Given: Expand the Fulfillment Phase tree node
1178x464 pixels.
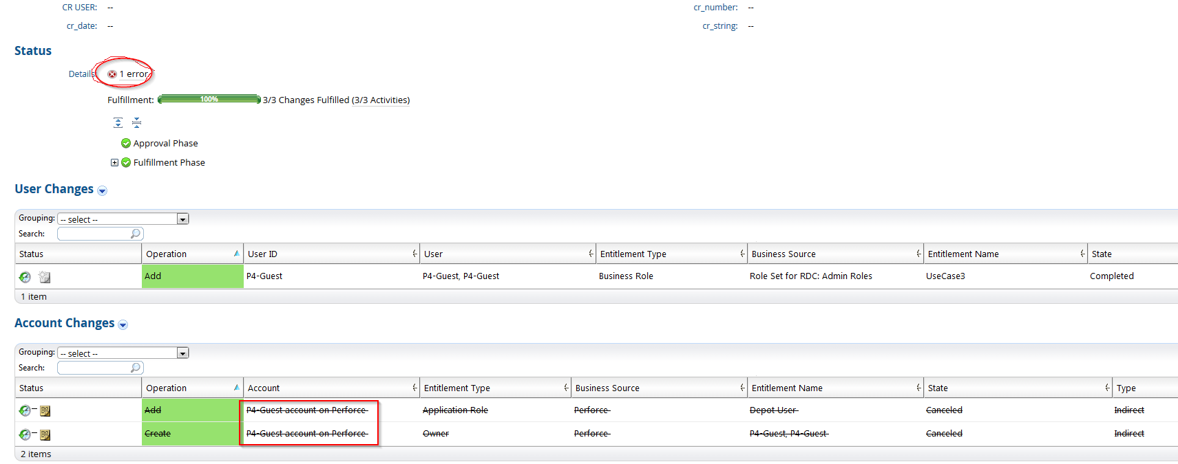Looking at the screenshot, I should [x=114, y=163].
